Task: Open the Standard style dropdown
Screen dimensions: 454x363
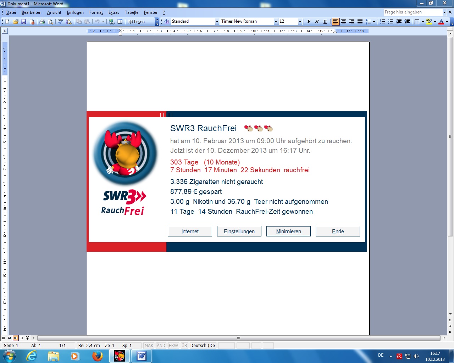Action: (217, 22)
